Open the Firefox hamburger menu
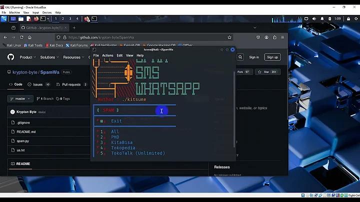This screenshot has height=202, width=360. pos(282,37)
